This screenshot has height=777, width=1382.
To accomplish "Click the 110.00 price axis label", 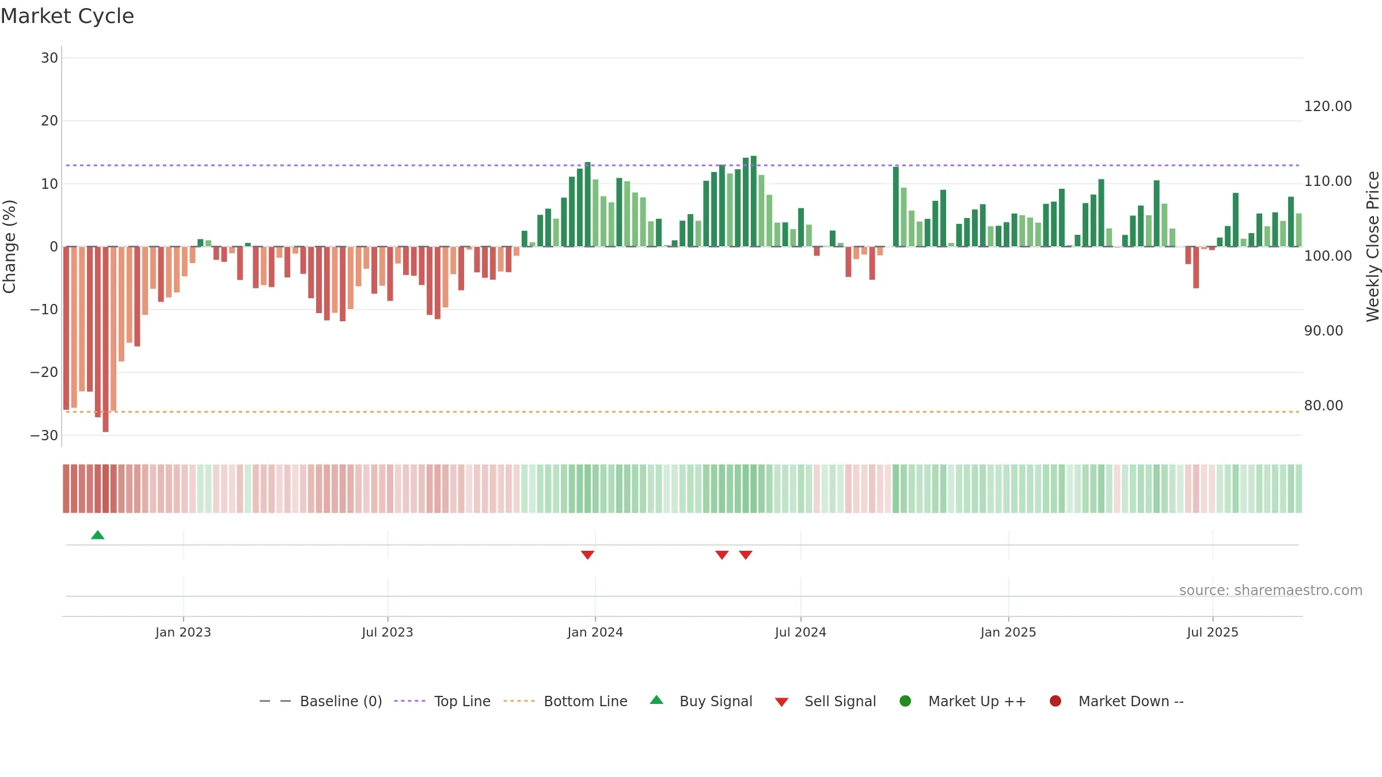I will pyautogui.click(x=1328, y=181).
